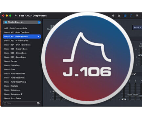This screenshot has width=142, height=119.
Task: Select patch 'Bass - B66 - Drunk Bass'
Action: [15, 53]
